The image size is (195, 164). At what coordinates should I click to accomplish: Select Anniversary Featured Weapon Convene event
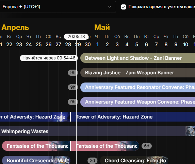137,102
